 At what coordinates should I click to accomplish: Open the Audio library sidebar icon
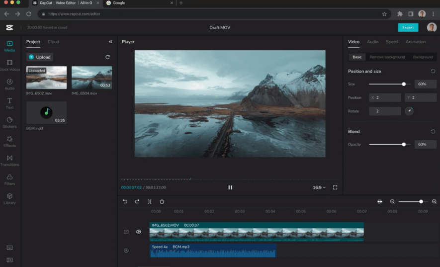[9, 85]
